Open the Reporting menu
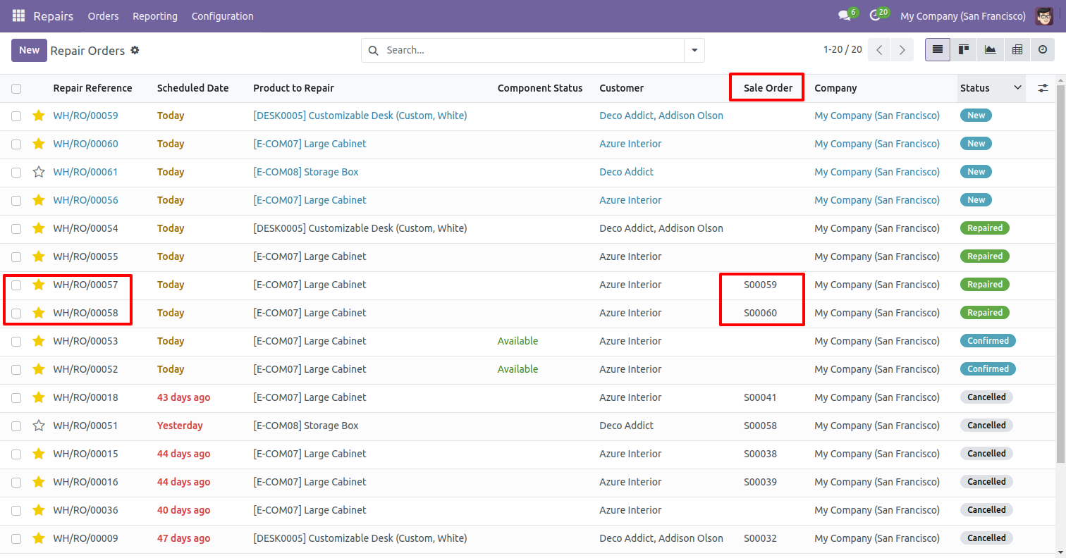The width and height of the screenshot is (1066, 558). tap(155, 15)
